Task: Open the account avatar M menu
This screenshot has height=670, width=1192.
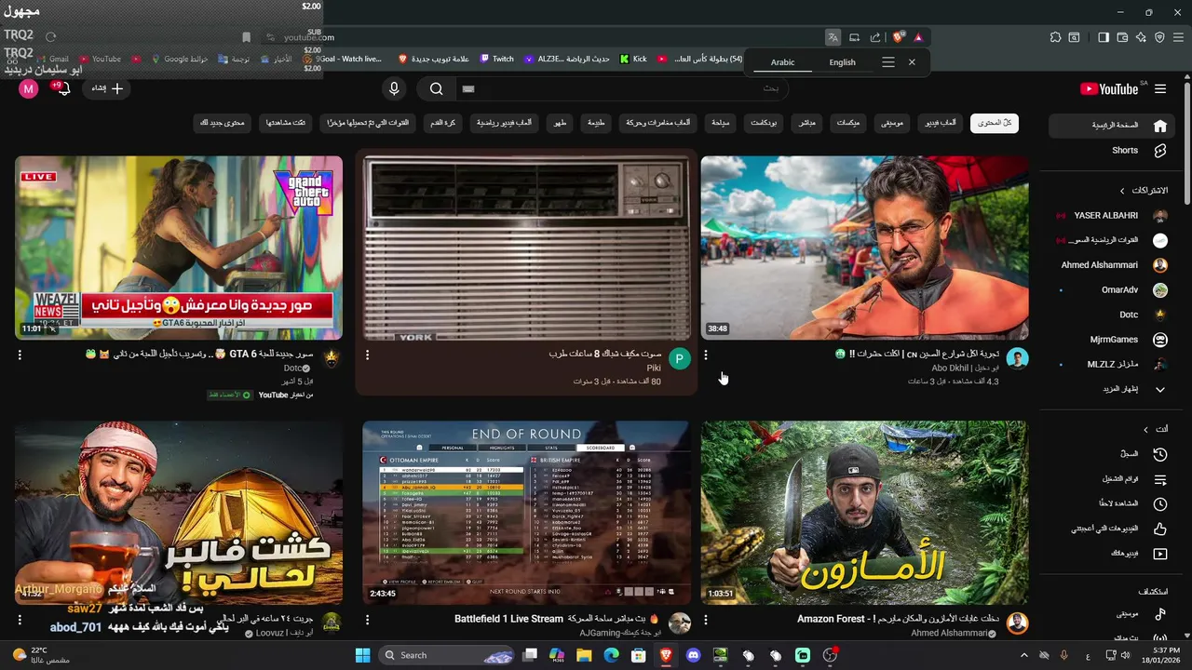Action: pos(29,88)
